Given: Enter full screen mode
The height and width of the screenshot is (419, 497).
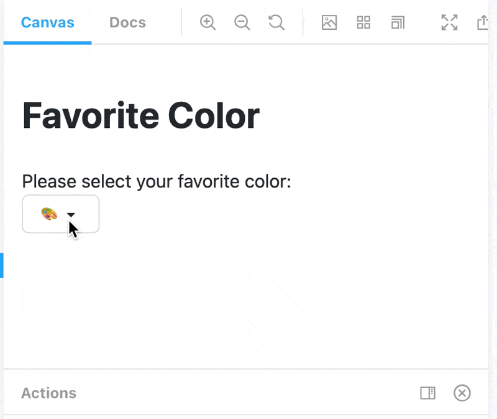Looking at the screenshot, I should 449,22.
